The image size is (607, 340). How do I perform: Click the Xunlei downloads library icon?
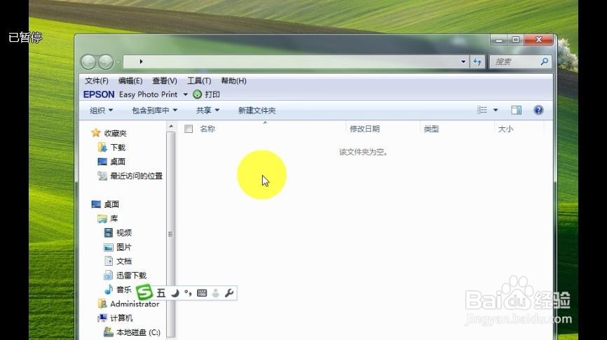109,276
